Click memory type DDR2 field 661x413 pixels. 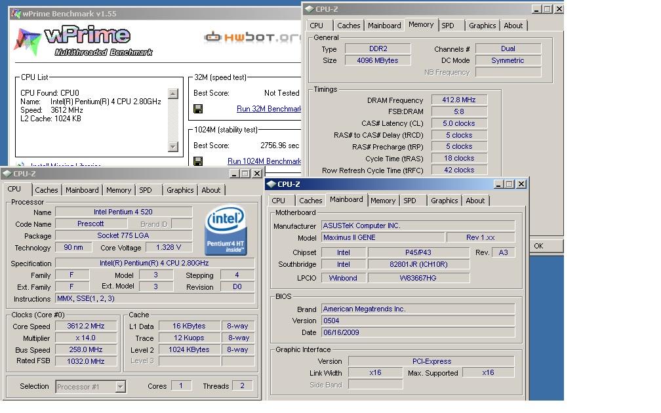tap(378, 49)
